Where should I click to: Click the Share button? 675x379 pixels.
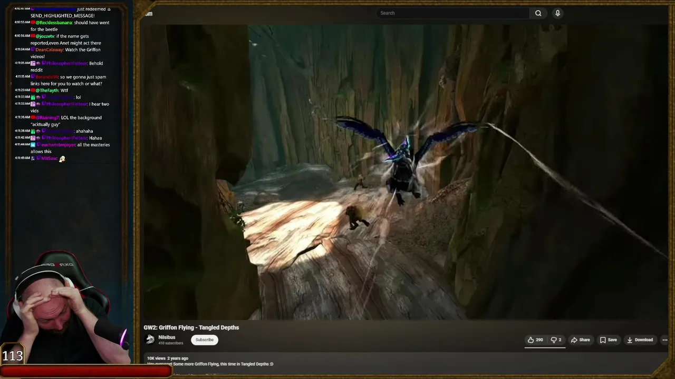[x=581, y=340]
